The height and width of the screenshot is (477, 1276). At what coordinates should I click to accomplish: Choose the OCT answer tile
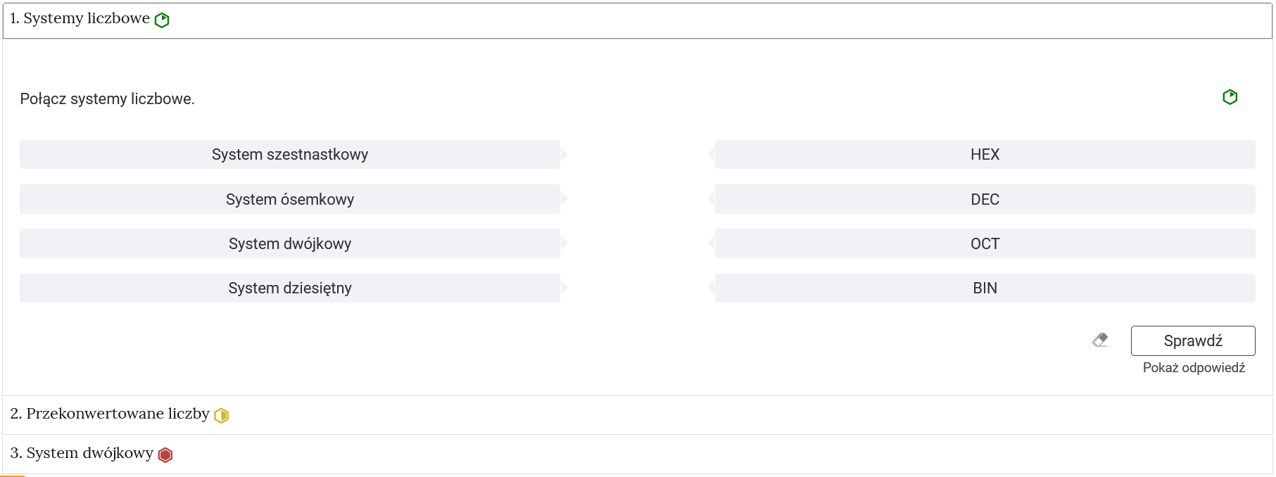pos(984,243)
